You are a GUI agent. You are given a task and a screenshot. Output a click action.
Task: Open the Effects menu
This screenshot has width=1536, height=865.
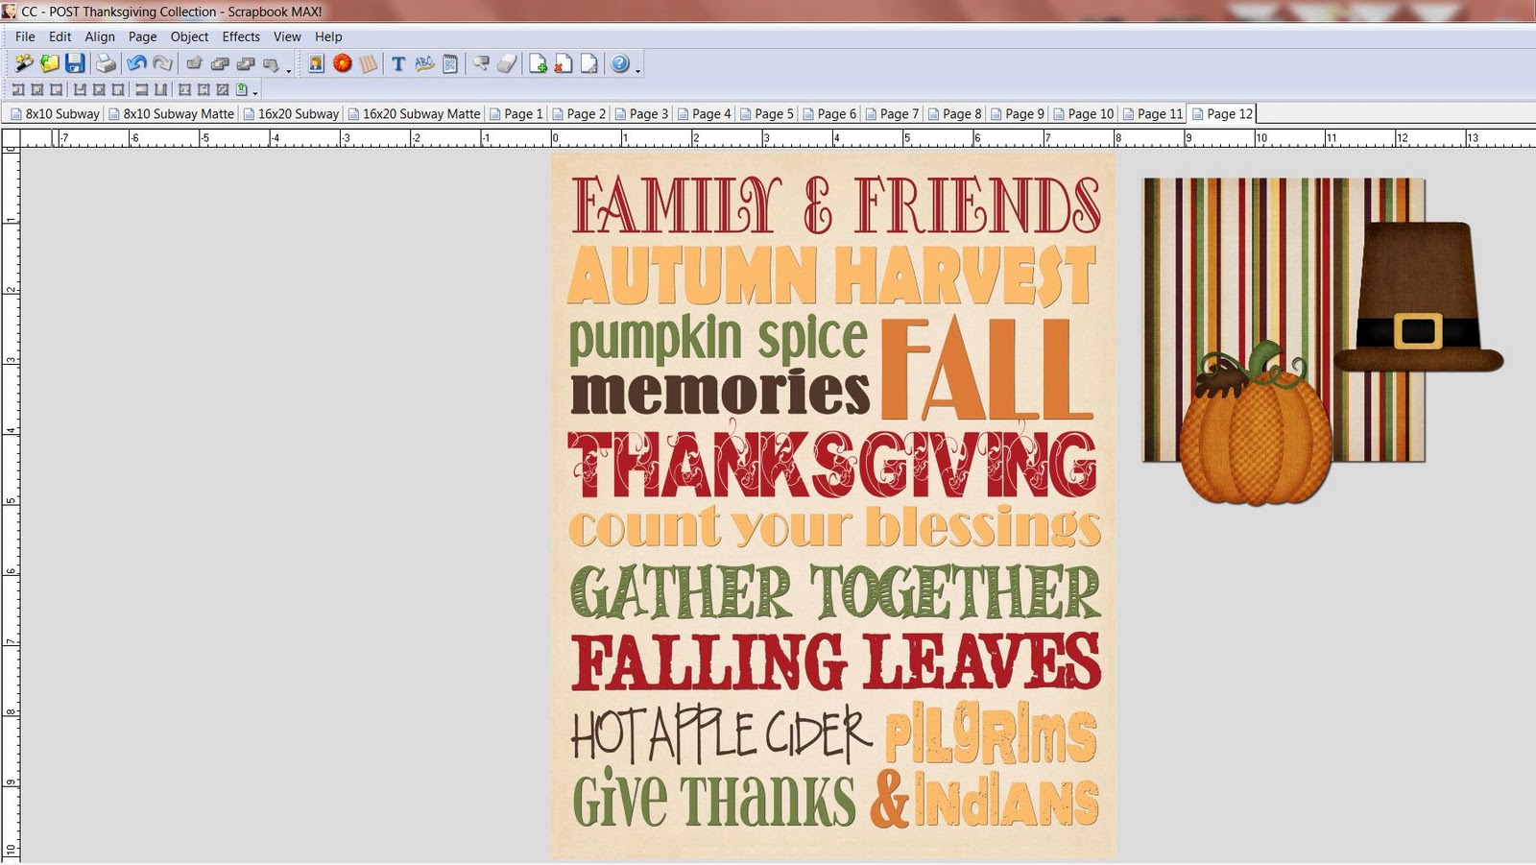point(240,36)
